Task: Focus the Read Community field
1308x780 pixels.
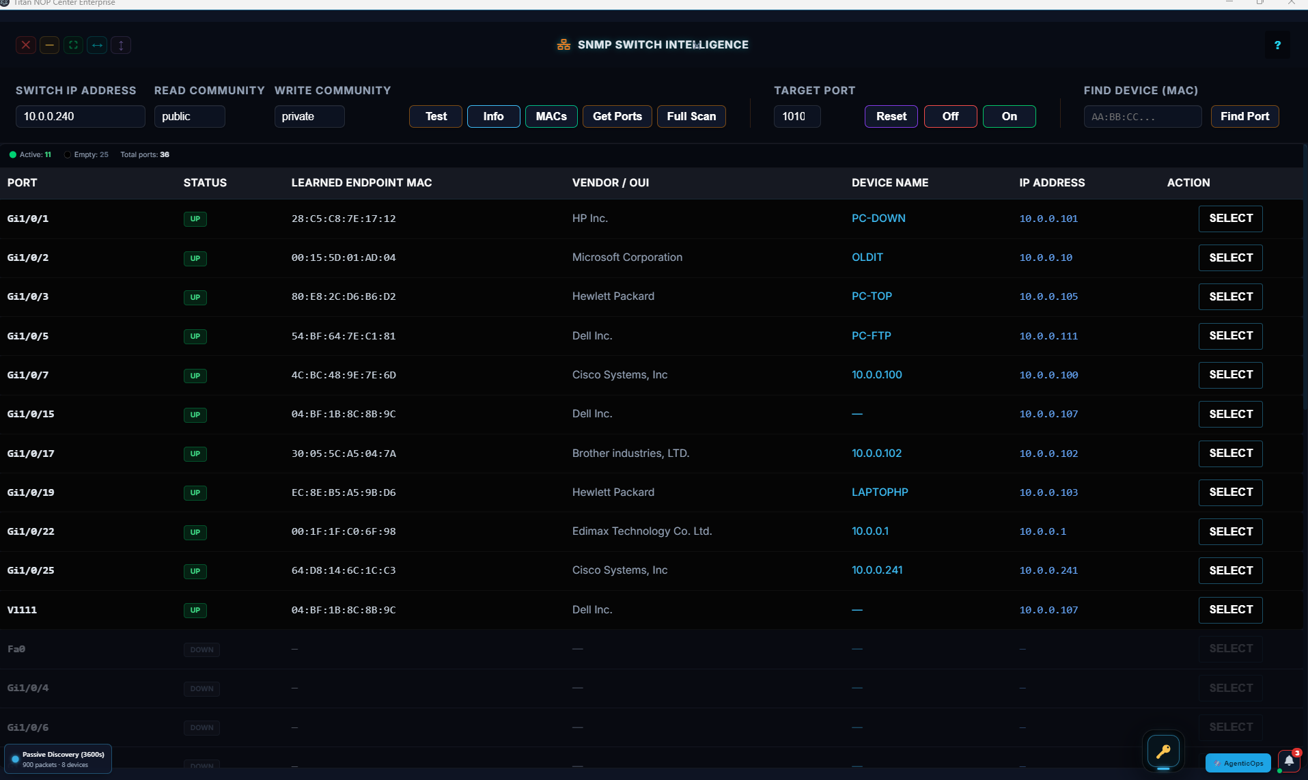Action: click(x=189, y=116)
